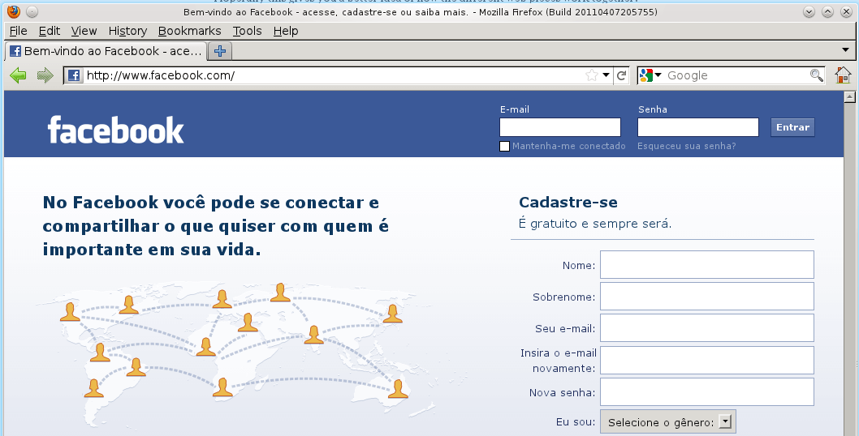Click the login E-mail field

click(x=560, y=127)
